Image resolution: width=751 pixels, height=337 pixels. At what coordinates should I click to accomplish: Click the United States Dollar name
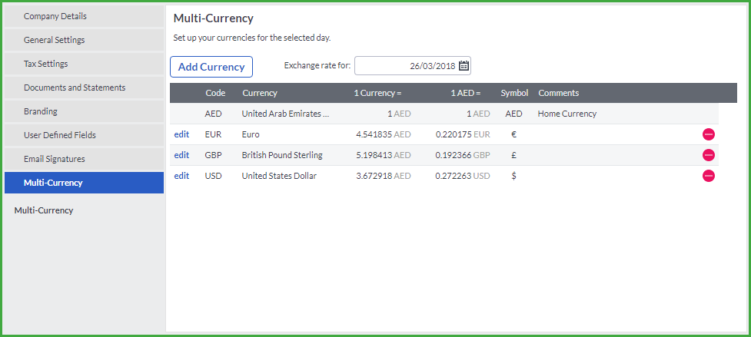(x=279, y=176)
